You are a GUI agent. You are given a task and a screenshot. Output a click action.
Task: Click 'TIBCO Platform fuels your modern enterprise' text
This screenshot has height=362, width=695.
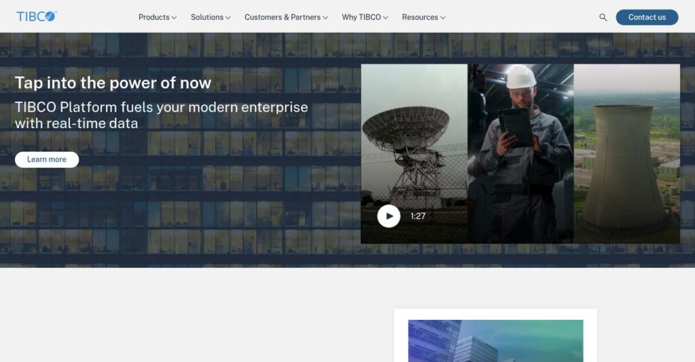162,107
